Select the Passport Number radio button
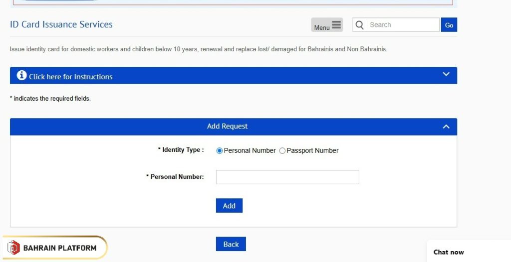Image resolution: width=511 pixels, height=262 pixels. tap(282, 151)
